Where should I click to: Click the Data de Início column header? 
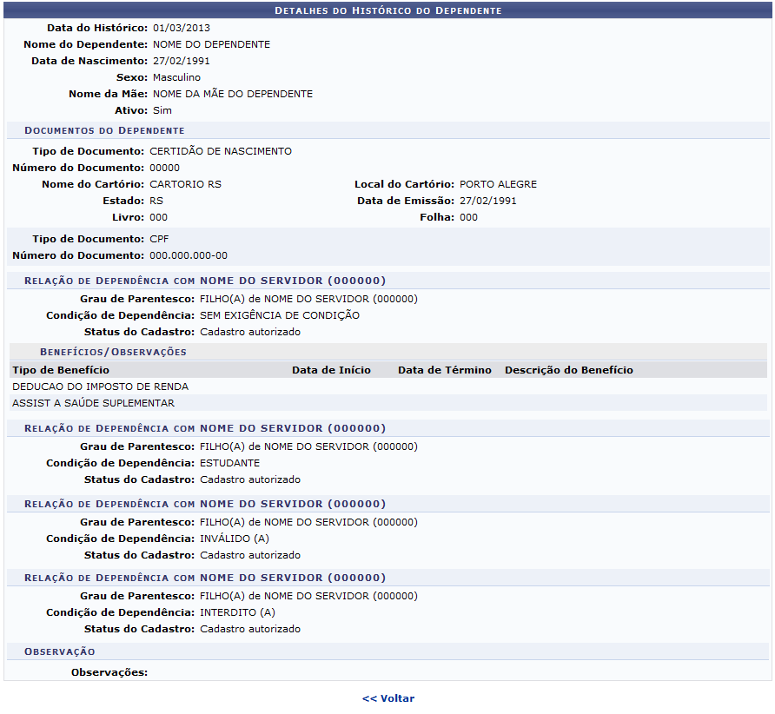tap(331, 370)
